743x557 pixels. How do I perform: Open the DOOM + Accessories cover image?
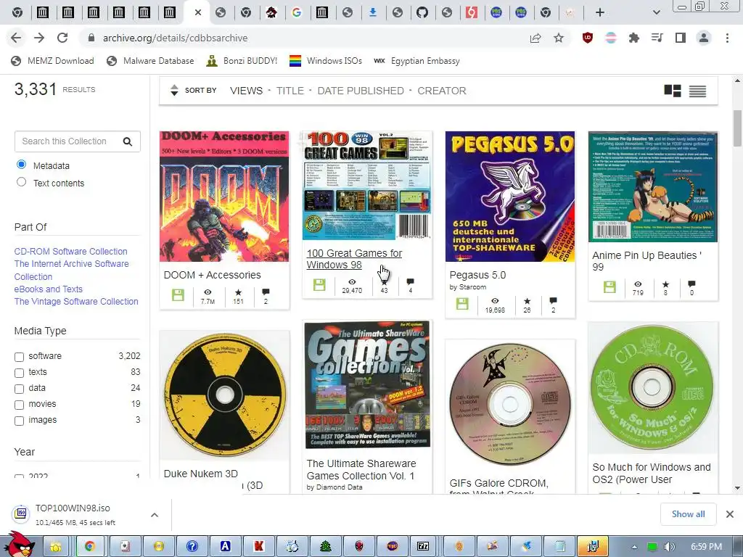pos(224,197)
